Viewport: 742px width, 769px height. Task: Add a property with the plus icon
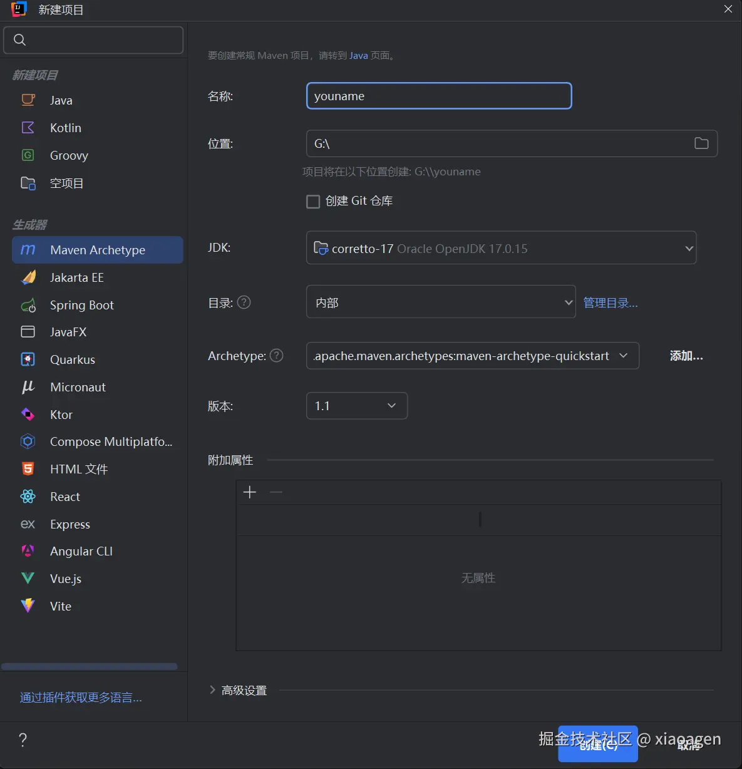(250, 492)
